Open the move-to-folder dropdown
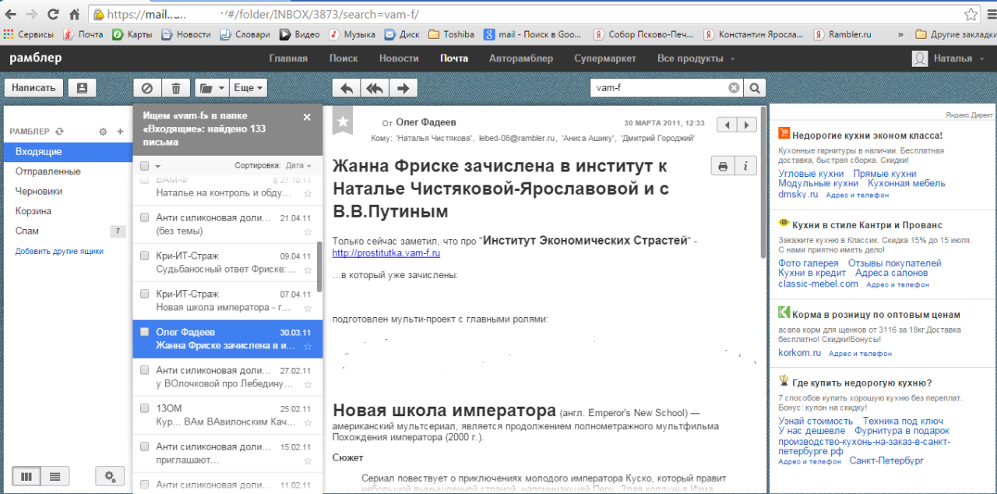Image resolution: width=997 pixels, height=494 pixels. point(211,88)
